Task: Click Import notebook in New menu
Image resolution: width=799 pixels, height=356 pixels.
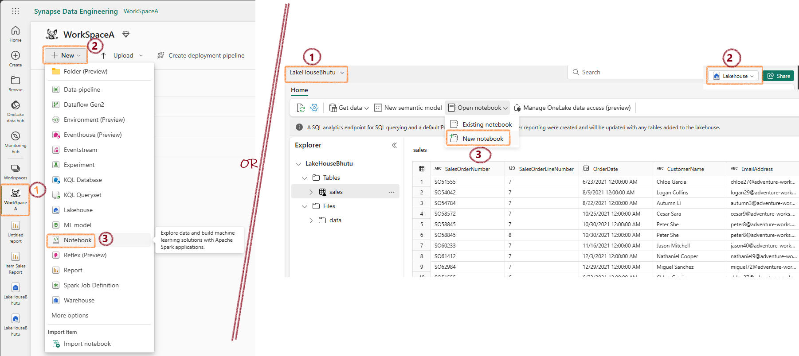Action: click(99, 344)
